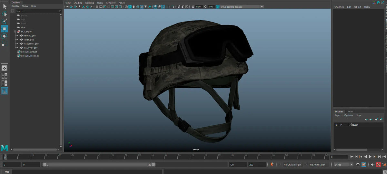The image size is (387, 174).
Task: Open the Lighting menu
Action: coord(90,3)
